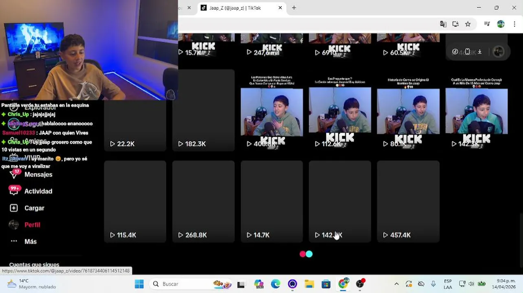This screenshot has width=523, height=293.
Task: Open the volume tray icon
Action: pyautogui.click(x=471, y=284)
